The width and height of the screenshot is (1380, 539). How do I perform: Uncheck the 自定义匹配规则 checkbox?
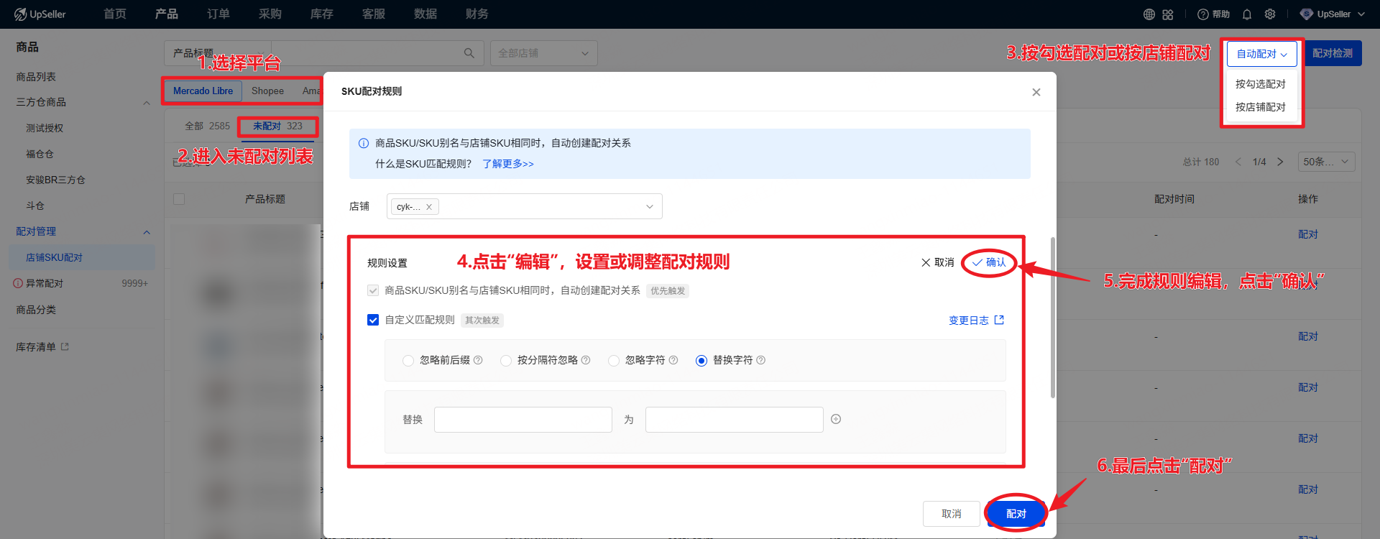coord(373,320)
